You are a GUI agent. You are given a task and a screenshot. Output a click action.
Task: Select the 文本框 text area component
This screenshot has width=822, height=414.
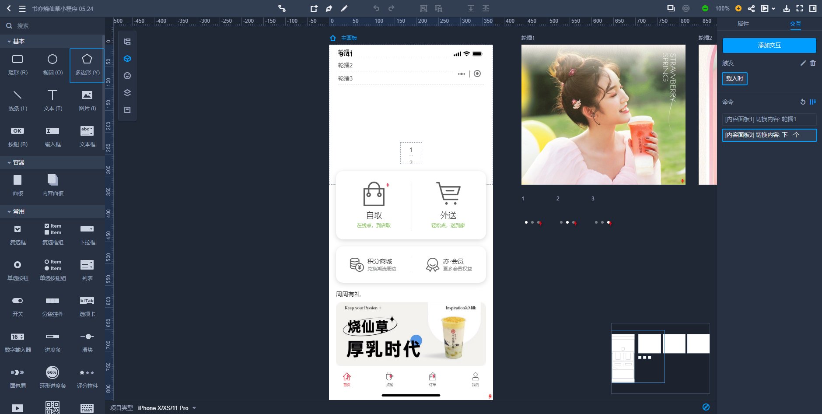[87, 137]
